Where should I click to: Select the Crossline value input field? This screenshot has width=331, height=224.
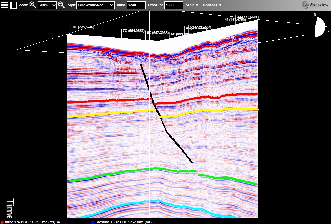173,5
